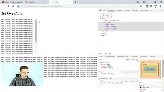Toggle the device toolbar icon in DevTools

pyautogui.click(x=104, y=10)
